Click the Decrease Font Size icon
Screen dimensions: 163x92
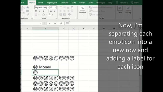pos(55,11)
